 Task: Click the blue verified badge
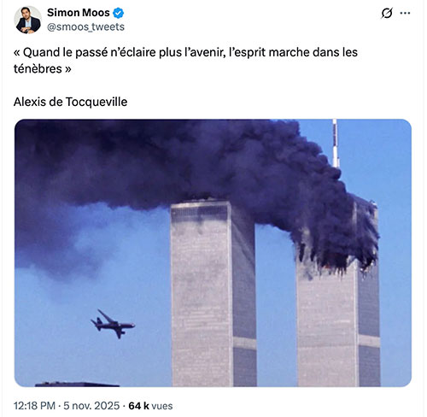pos(118,13)
